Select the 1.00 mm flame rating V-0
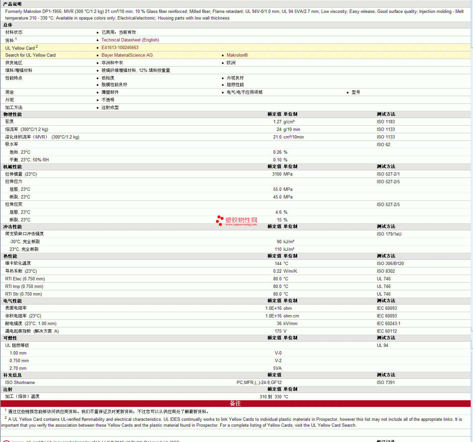The image size is (473, 442). [278, 353]
